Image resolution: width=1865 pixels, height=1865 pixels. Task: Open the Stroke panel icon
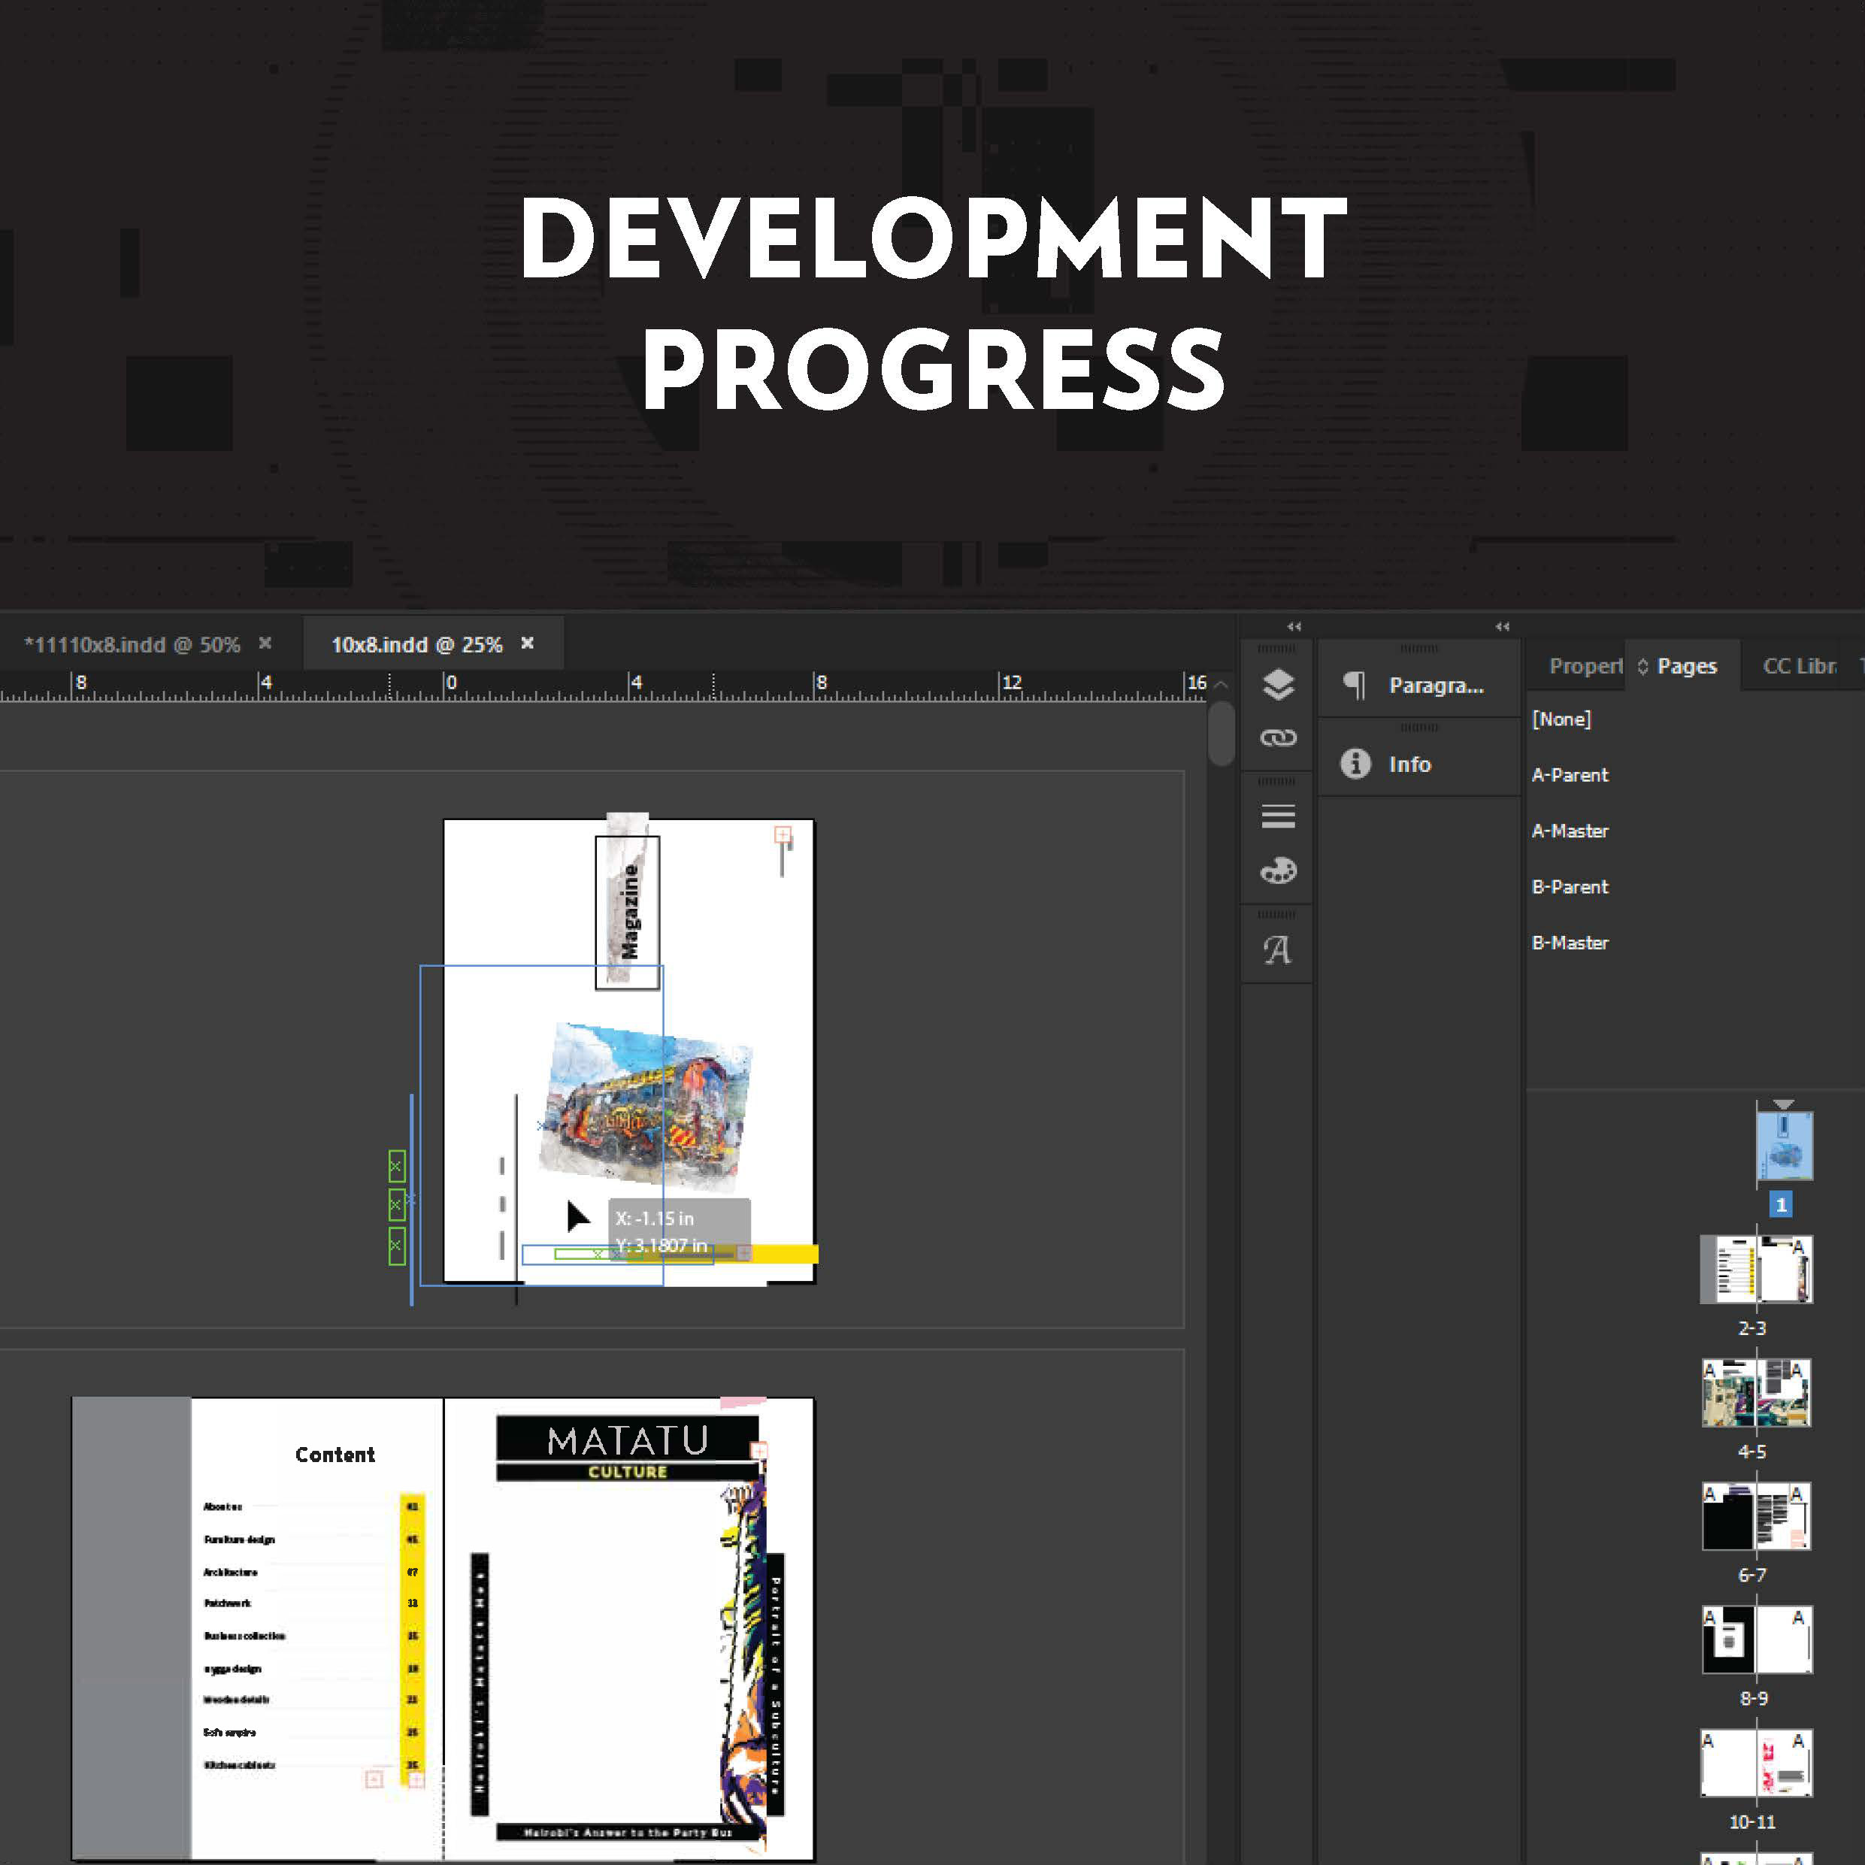click(1278, 816)
